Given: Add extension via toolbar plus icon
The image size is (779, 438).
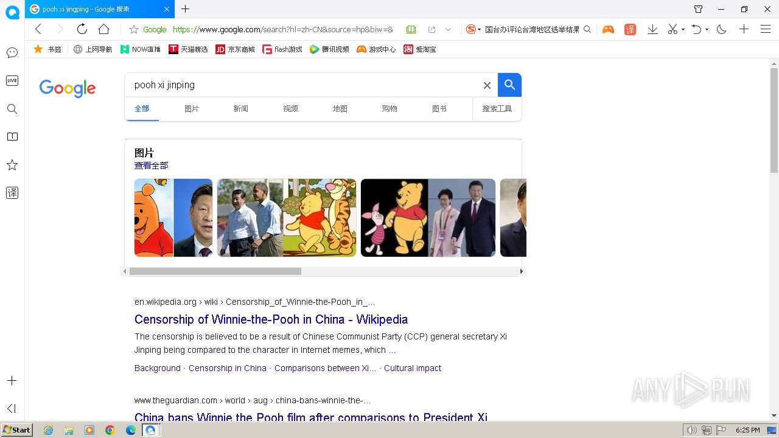Looking at the screenshot, I should pyautogui.click(x=744, y=29).
